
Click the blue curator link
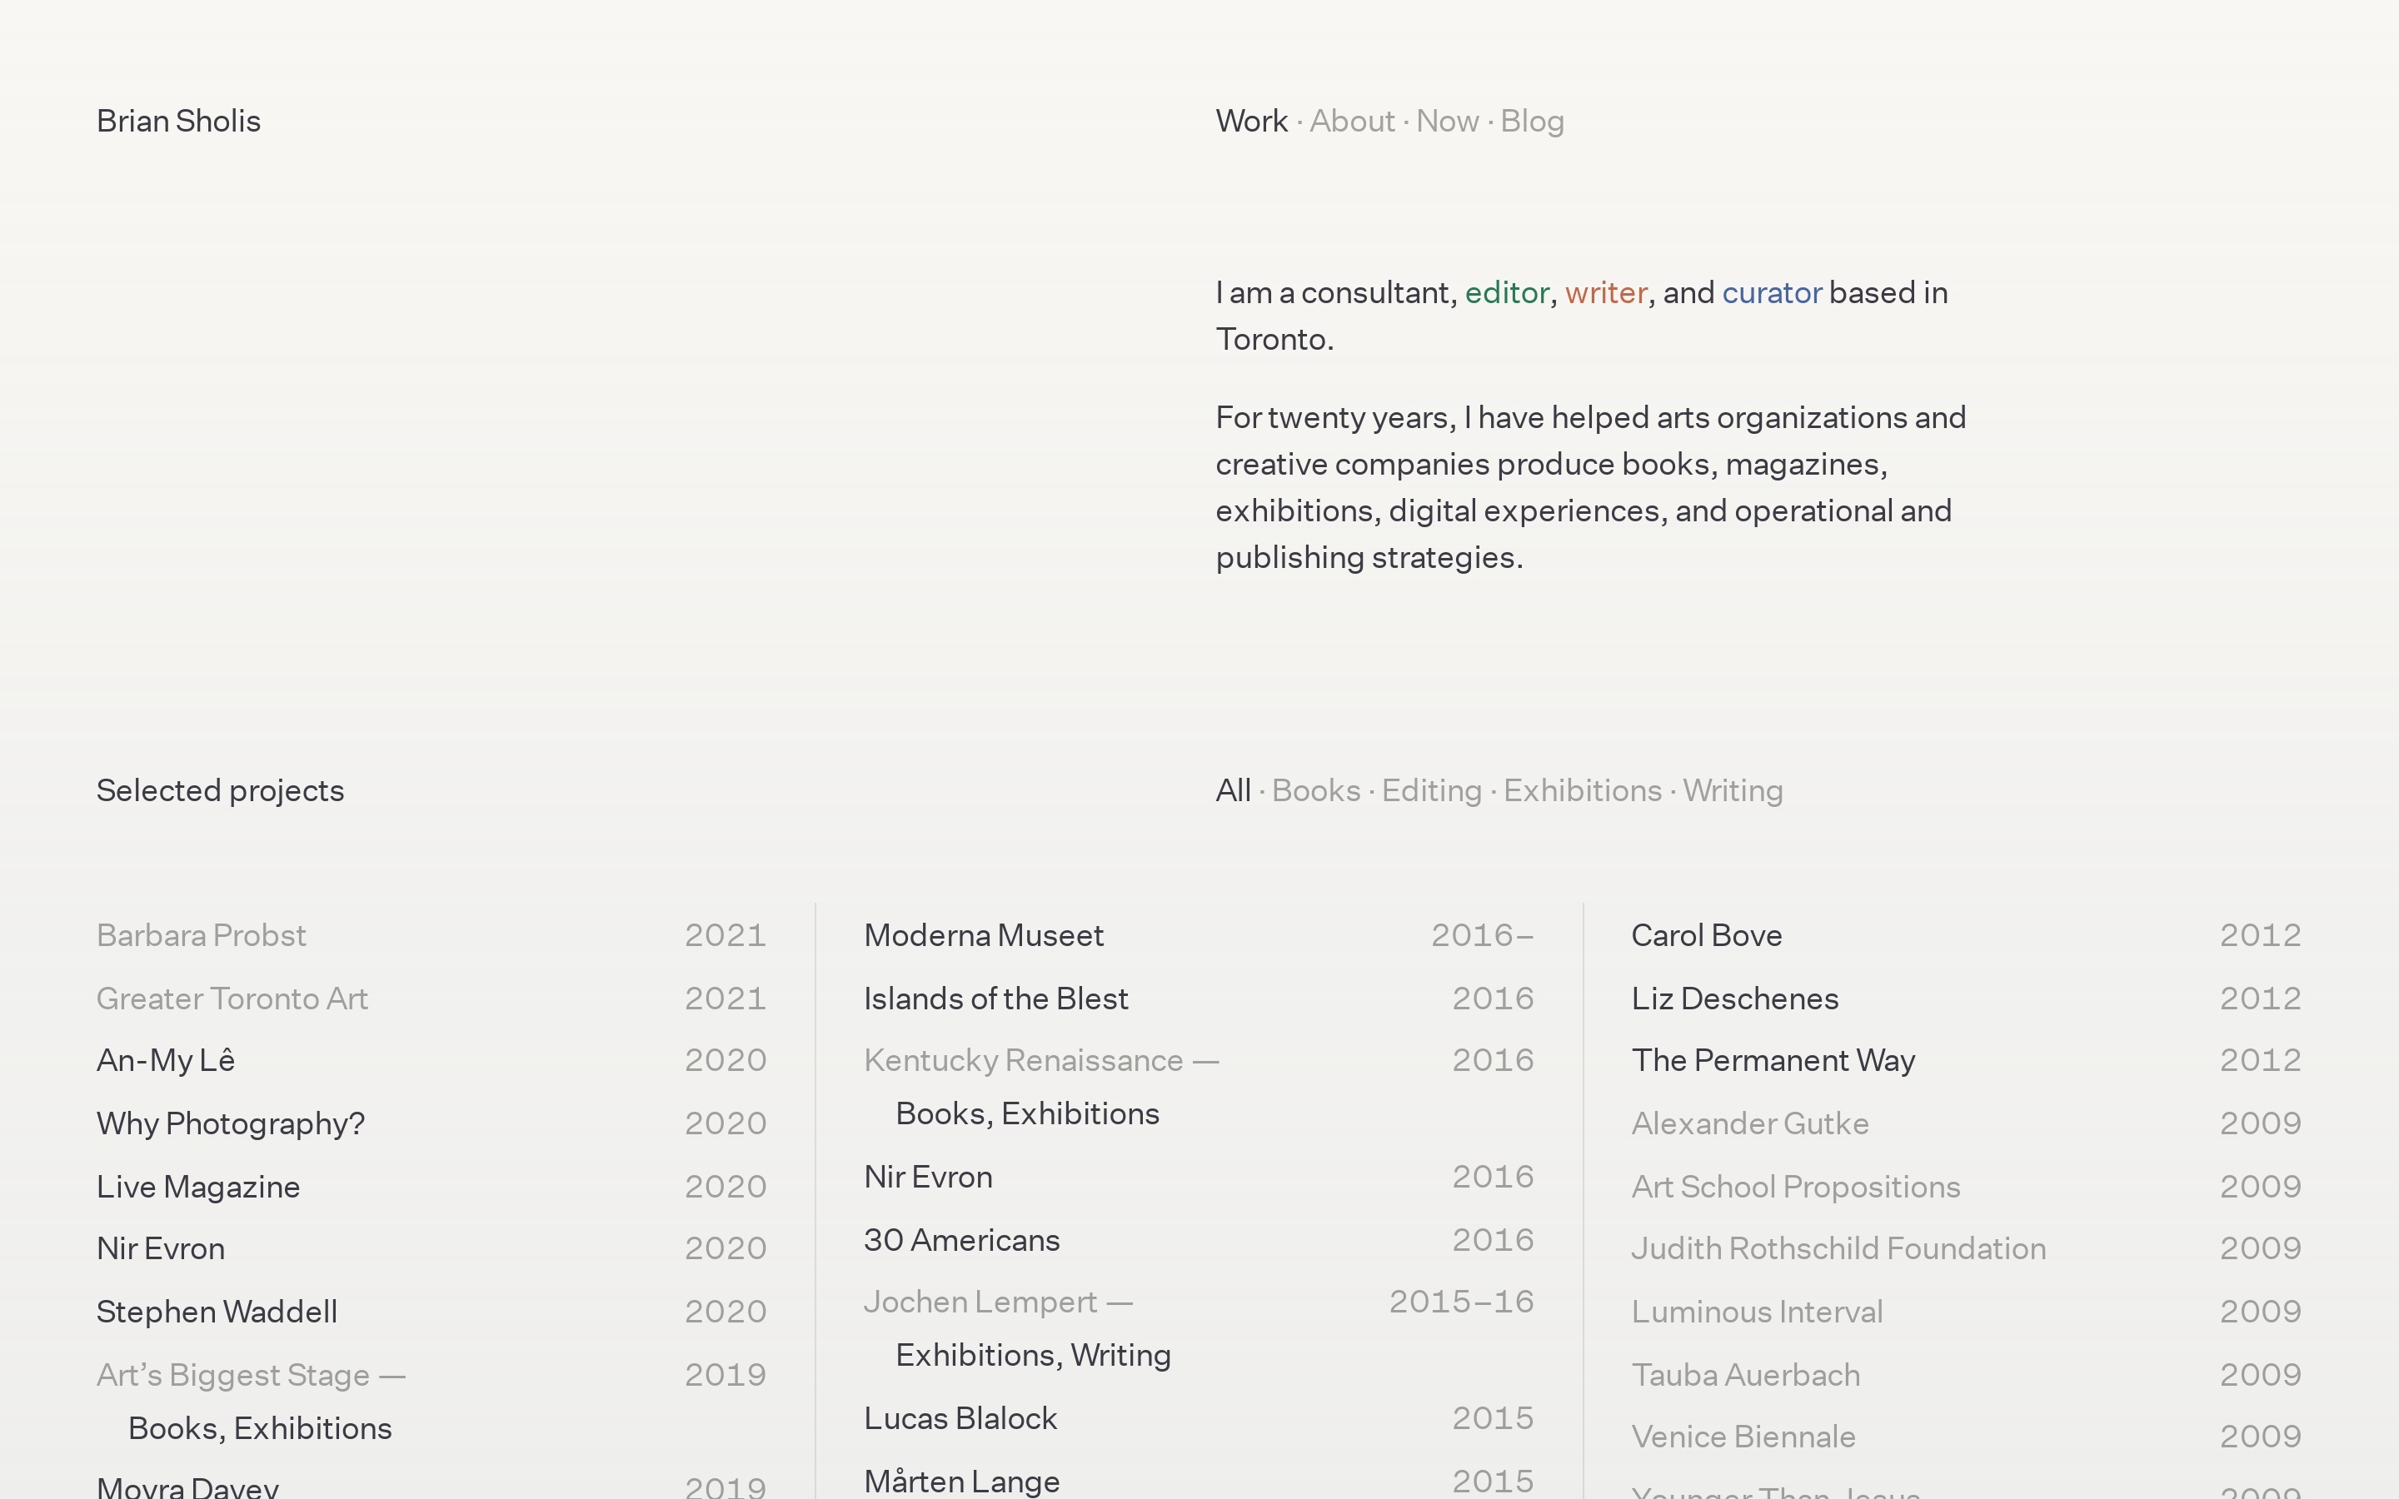point(1772,292)
